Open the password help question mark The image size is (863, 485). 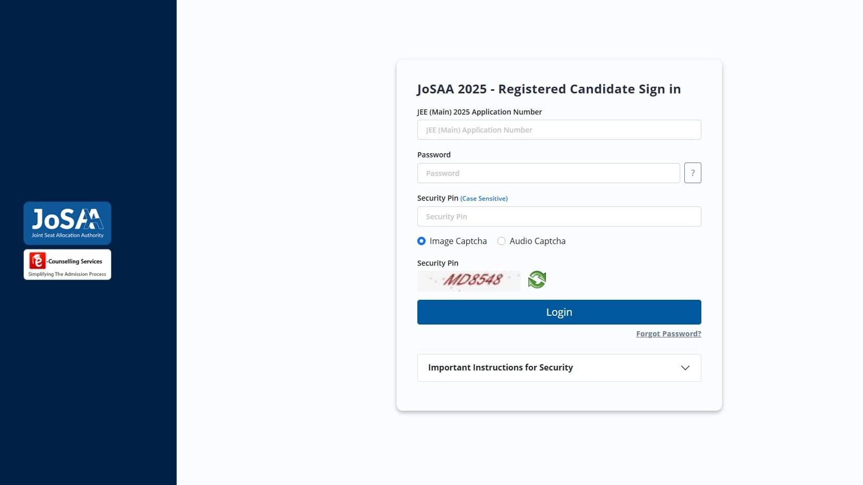[693, 173]
